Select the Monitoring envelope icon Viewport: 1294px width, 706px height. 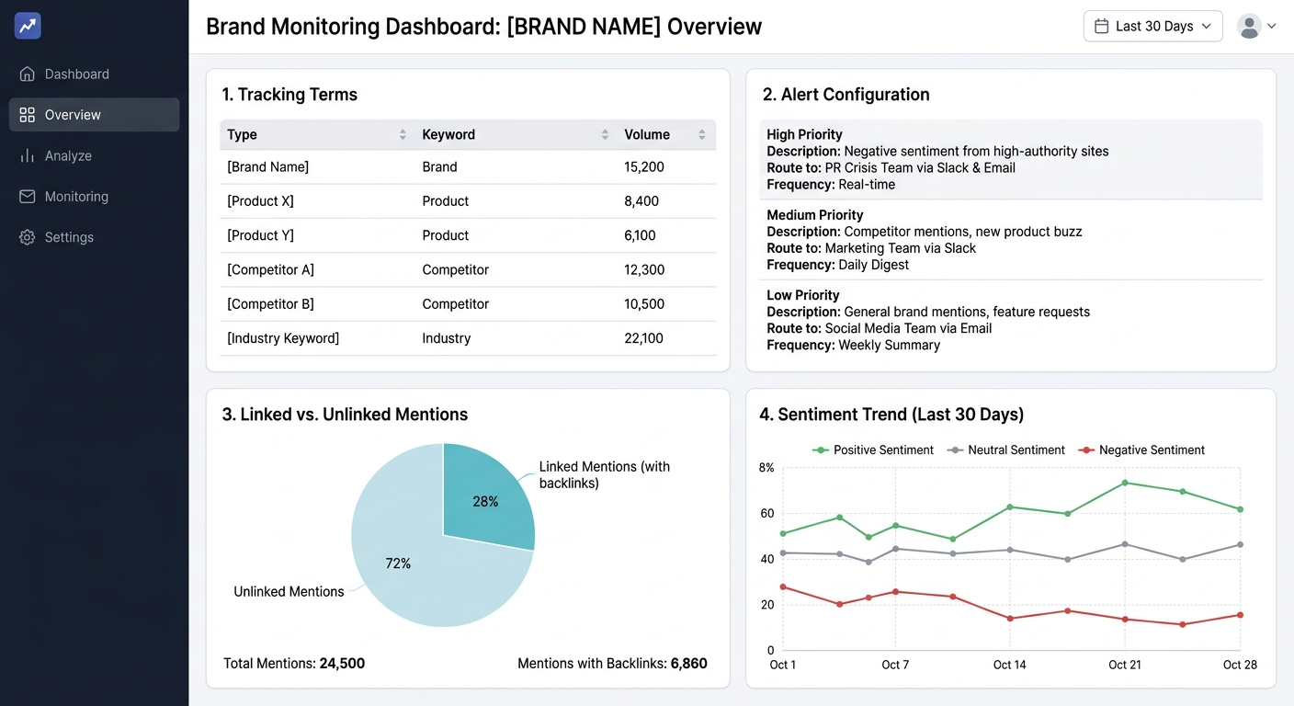[27, 196]
